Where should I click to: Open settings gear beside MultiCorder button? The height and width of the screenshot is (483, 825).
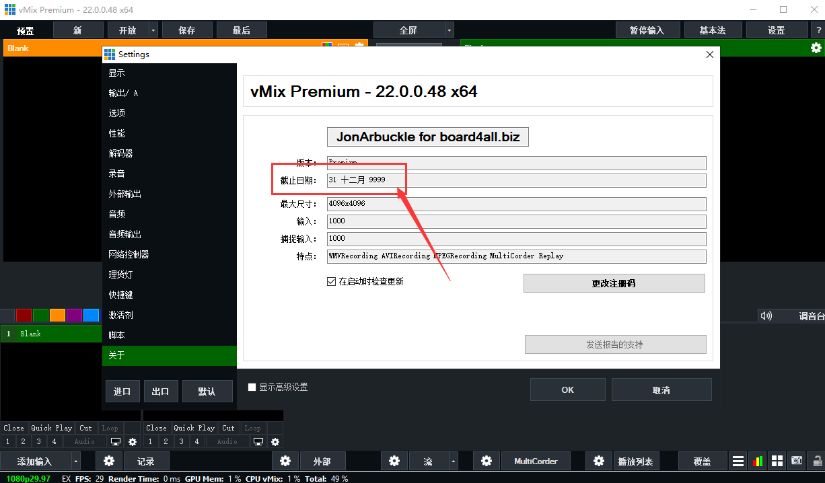pos(487,461)
